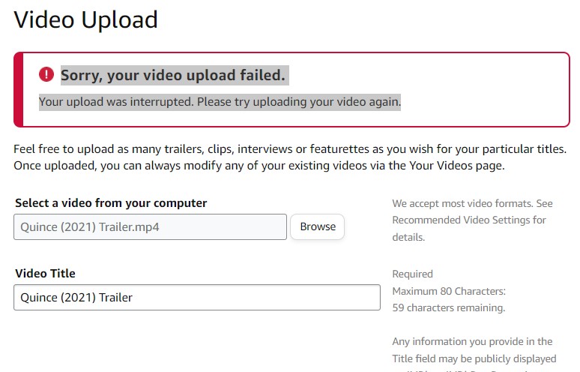
Task: Click the "Video Upload" page heading
Action: 86,19
